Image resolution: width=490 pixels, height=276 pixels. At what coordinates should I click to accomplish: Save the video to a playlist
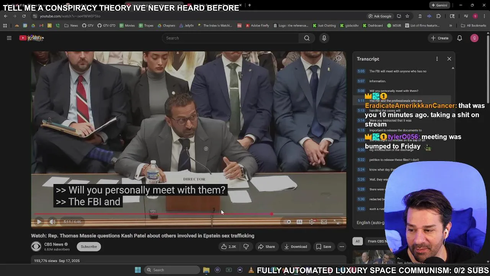click(323, 246)
